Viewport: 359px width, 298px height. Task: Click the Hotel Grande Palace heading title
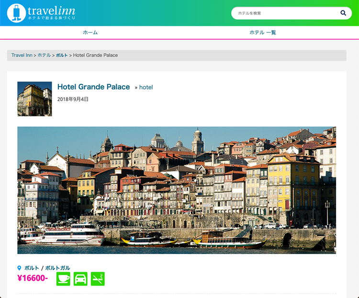point(93,87)
